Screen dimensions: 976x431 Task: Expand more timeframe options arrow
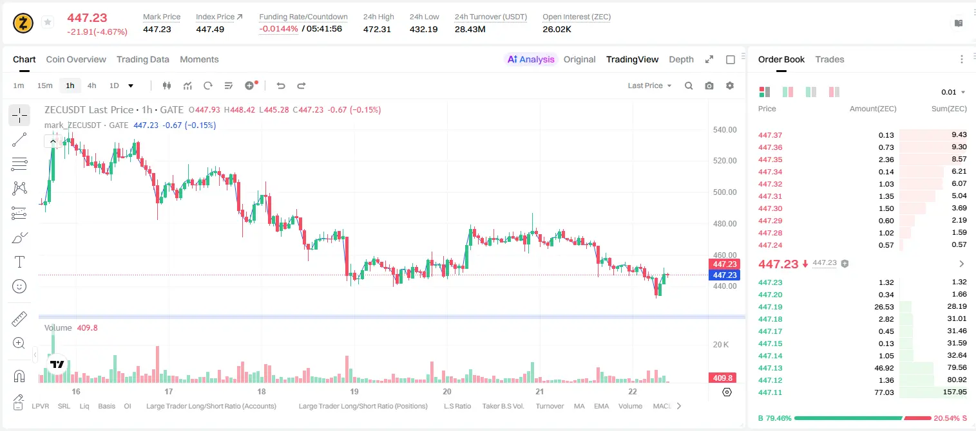(x=131, y=86)
